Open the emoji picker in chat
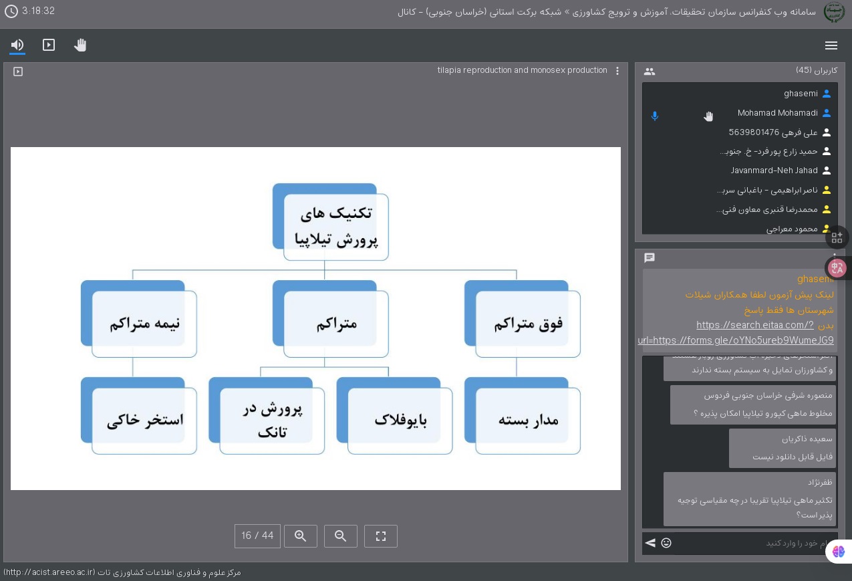The width and height of the screenshot is (852, 581). click(x=666, y=543)
